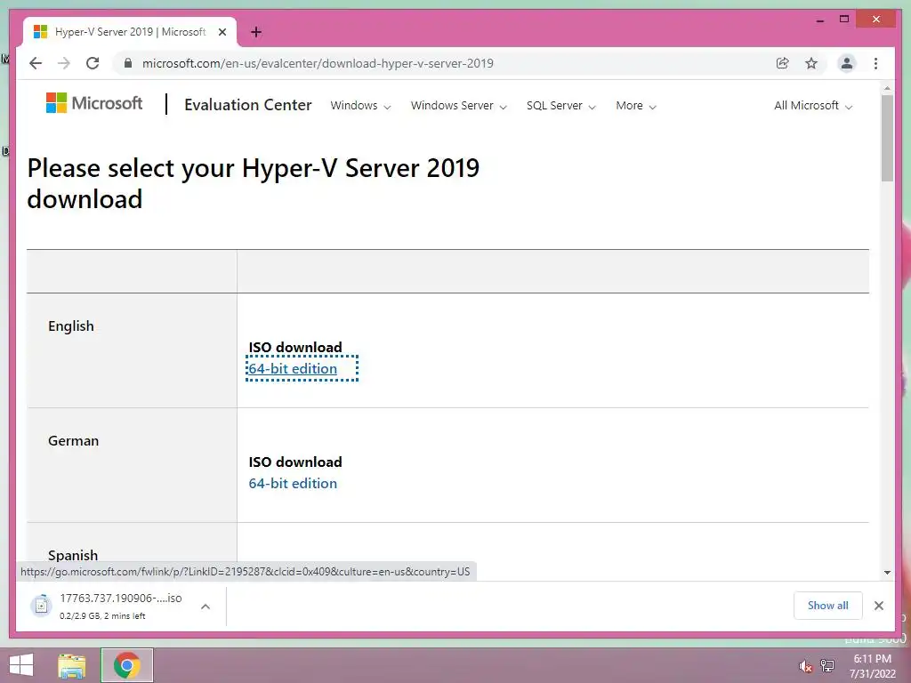Viewport: 911px width, 683px height.
Task: Select the Hyper-V Server 2019 browser tab
Action: point(130,32)
